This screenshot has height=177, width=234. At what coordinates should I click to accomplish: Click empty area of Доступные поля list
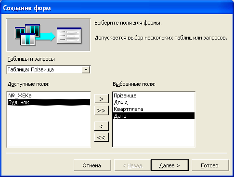pos(49,126)
